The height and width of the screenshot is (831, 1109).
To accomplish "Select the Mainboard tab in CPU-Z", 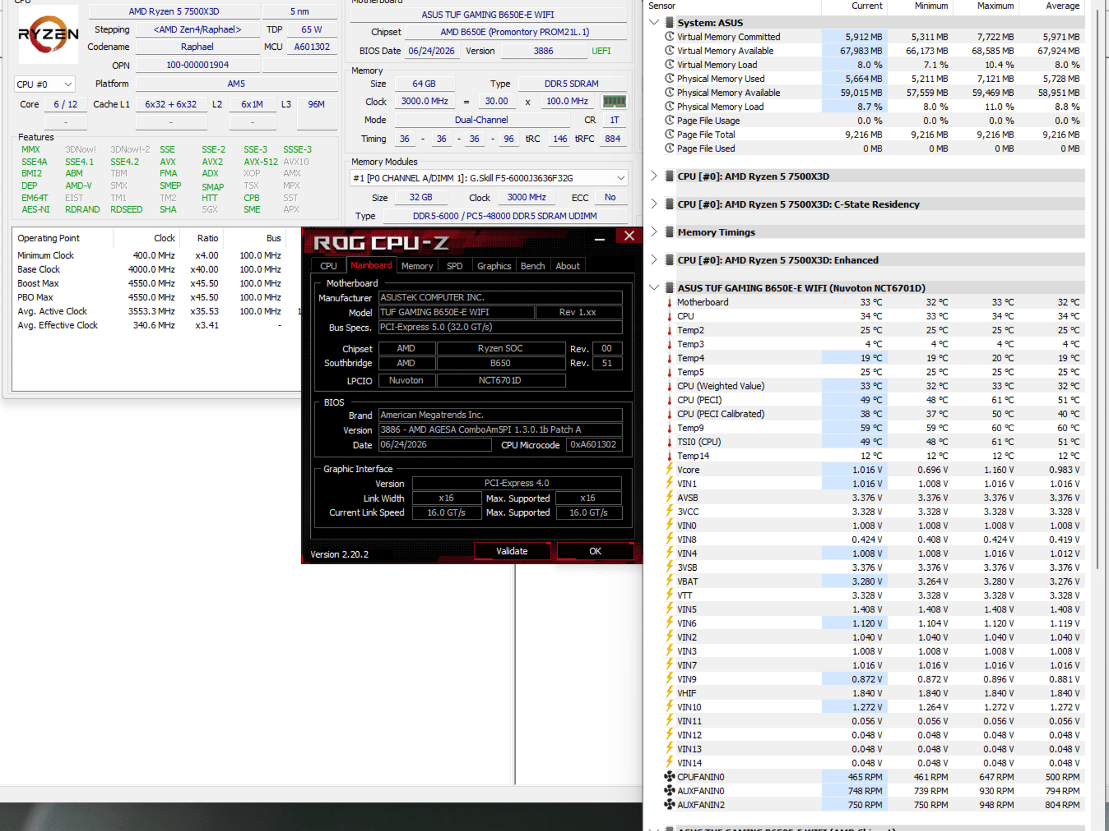I will coord(371,265).
